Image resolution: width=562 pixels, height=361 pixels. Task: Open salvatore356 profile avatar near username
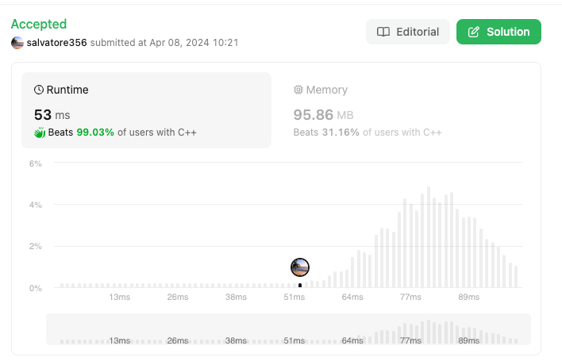click(x=17, y=43)
